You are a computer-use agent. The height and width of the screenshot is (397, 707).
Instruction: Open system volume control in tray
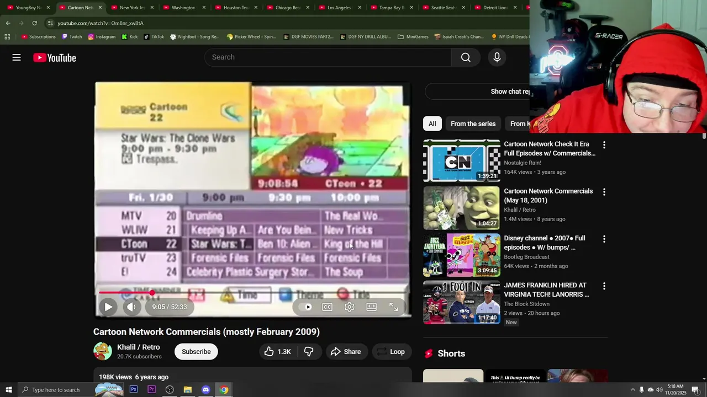click(x=659, y=390)
